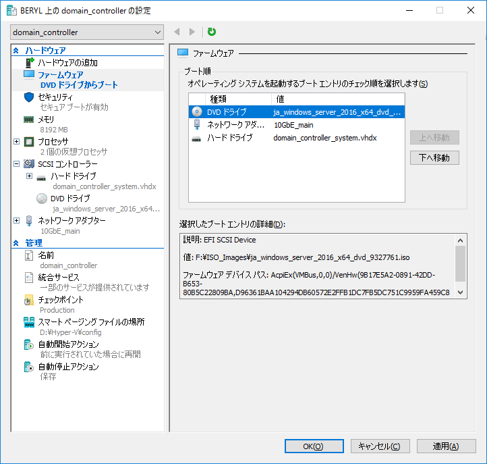The width and height of the screenshot is (487, 464).
Task: Click the back navigation arrow
Action: tap(177, 32)
